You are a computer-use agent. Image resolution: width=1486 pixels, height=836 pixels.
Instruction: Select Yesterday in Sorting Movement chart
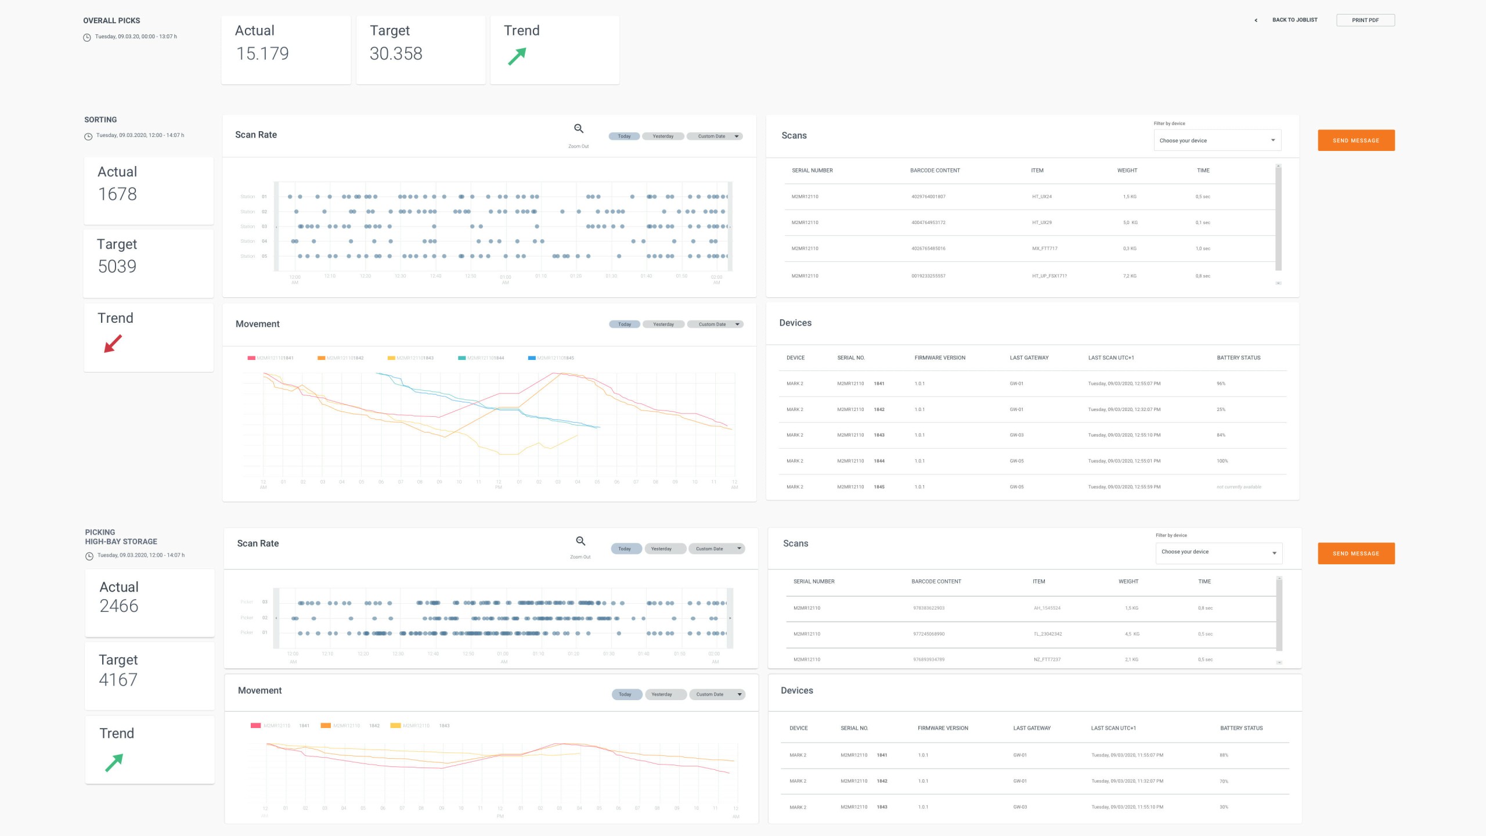663,325
